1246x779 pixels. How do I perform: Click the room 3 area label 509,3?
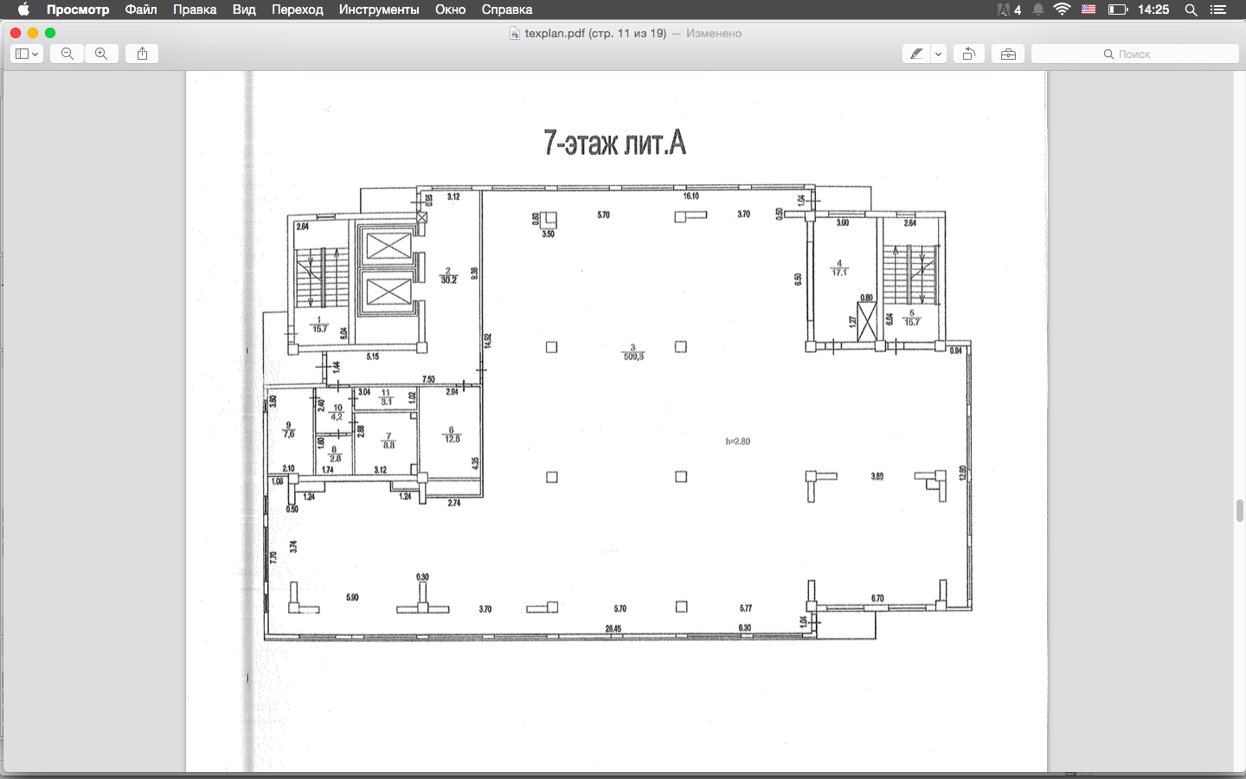pyautogui.click(x=633, y=357)
